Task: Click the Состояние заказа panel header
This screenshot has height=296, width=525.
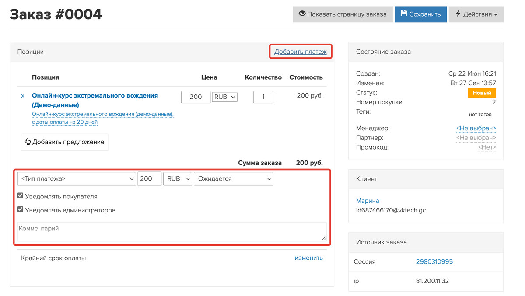Action: (x=426, y=52)
